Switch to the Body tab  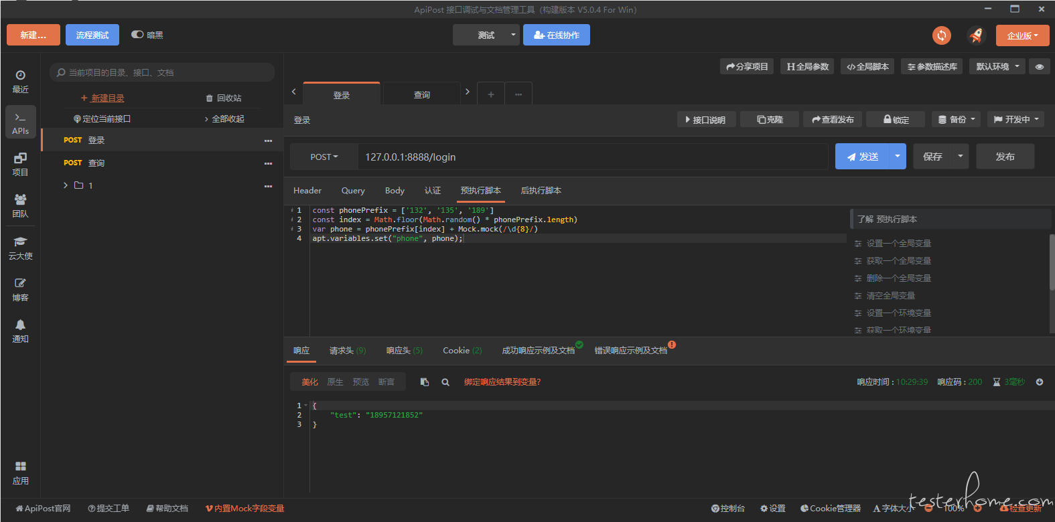tap(395, 191)
